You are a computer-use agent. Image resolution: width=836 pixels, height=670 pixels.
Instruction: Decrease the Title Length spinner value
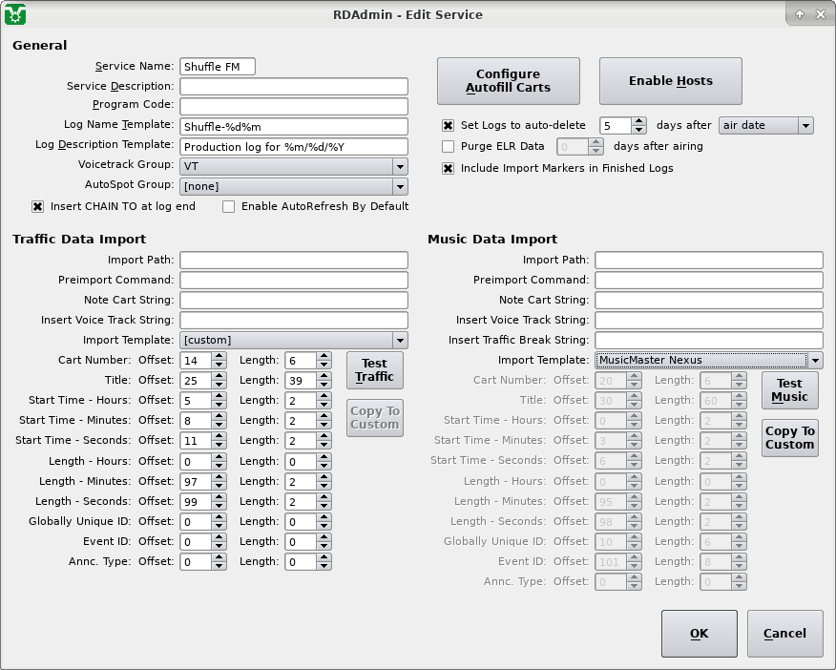(x=324, y=386)
